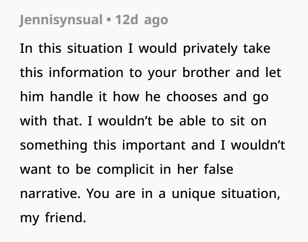Place cursor on the closing words "my friend."

[x=53, y=217]
